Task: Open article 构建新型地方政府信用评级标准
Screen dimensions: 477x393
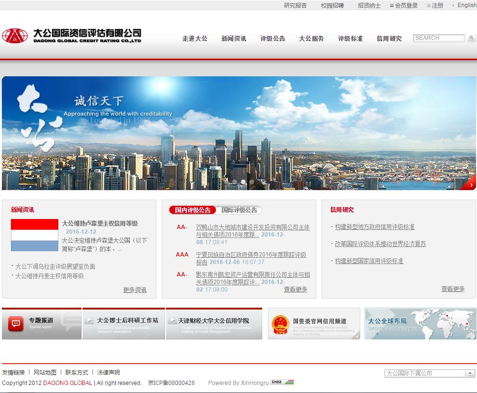Action: (x=375, y=227)
